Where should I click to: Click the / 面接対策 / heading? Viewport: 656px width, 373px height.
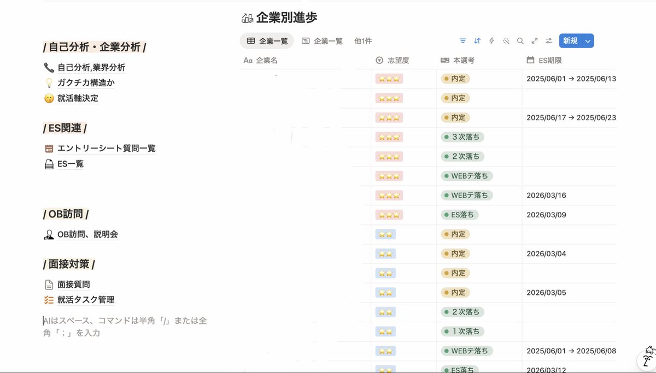pyautogui.click(x=69, y=264)
